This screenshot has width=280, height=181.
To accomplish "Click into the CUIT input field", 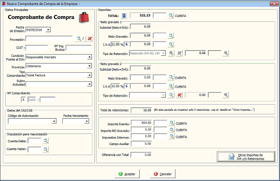I will coord(37,48).
